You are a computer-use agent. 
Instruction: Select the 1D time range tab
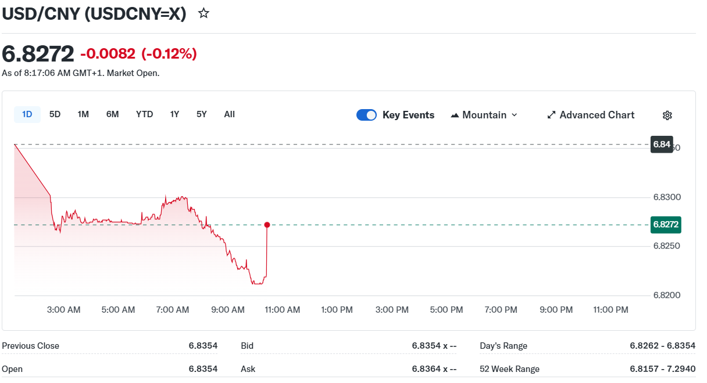27,114
